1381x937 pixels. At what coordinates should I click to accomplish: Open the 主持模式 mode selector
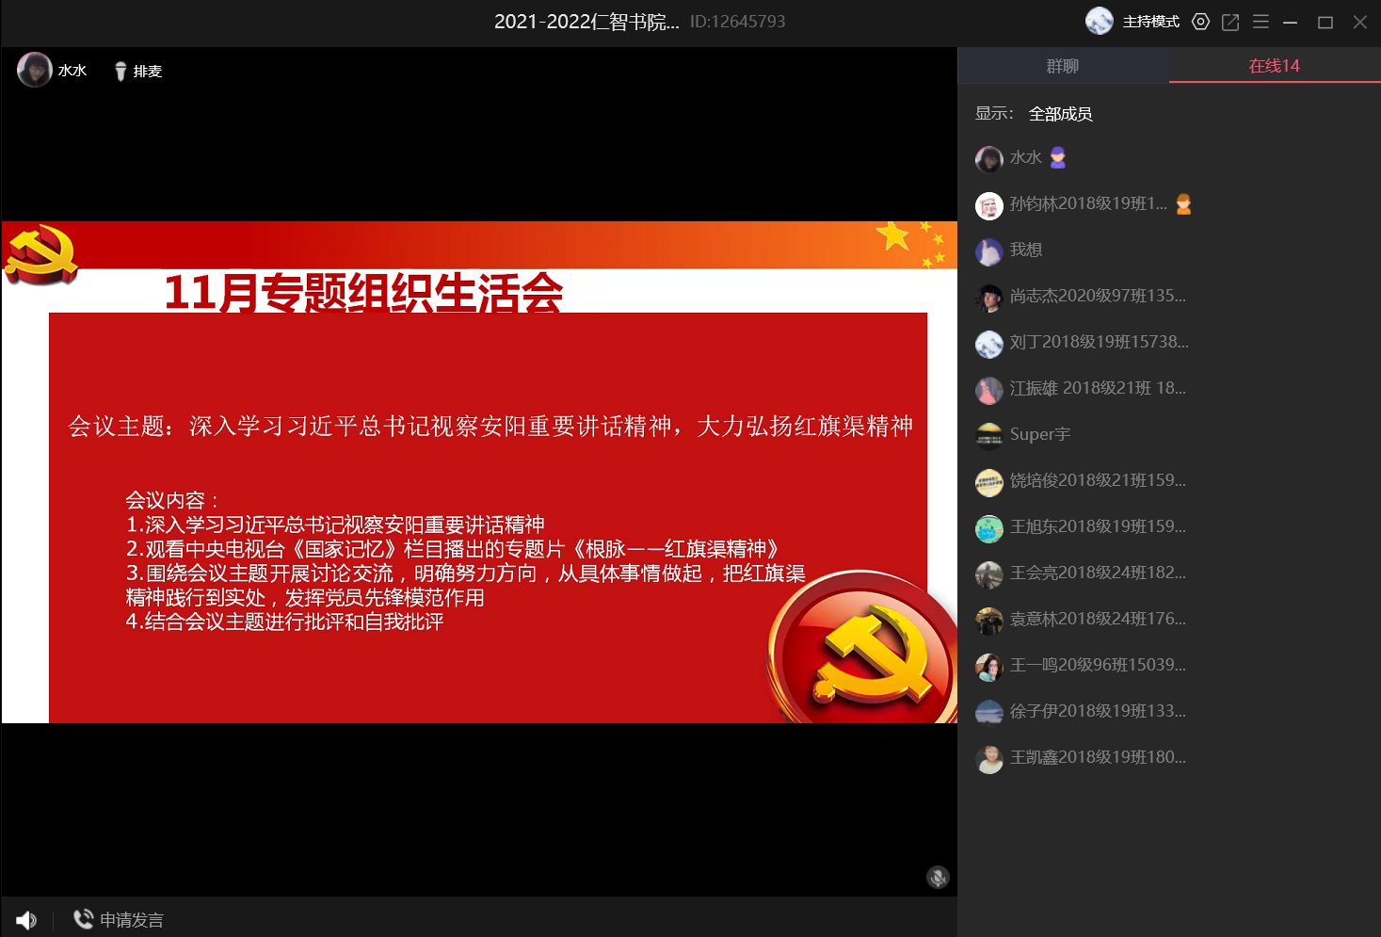click(x=1150, y=22)
